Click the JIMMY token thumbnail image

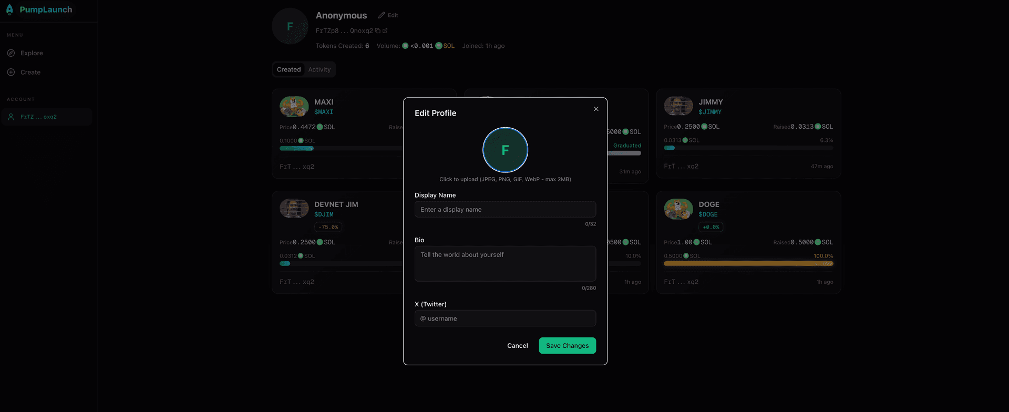click(678, 106)
